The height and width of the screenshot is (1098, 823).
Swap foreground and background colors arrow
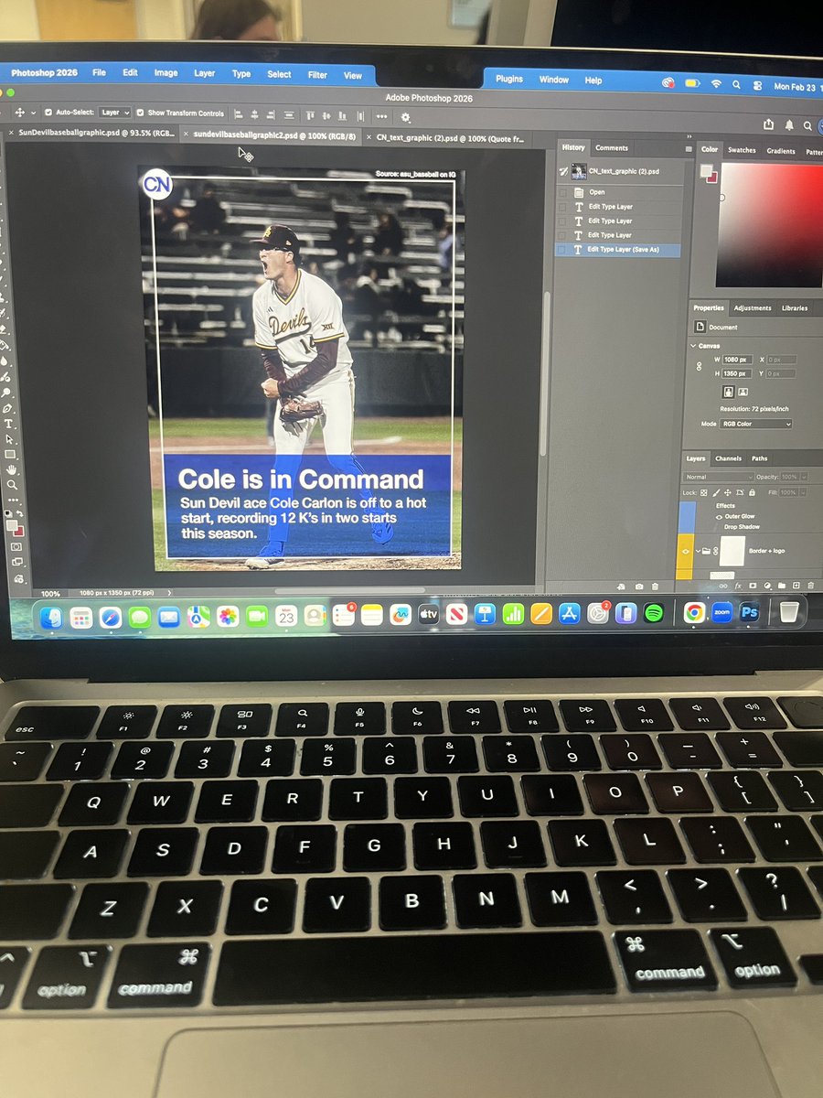click(19, 513)
